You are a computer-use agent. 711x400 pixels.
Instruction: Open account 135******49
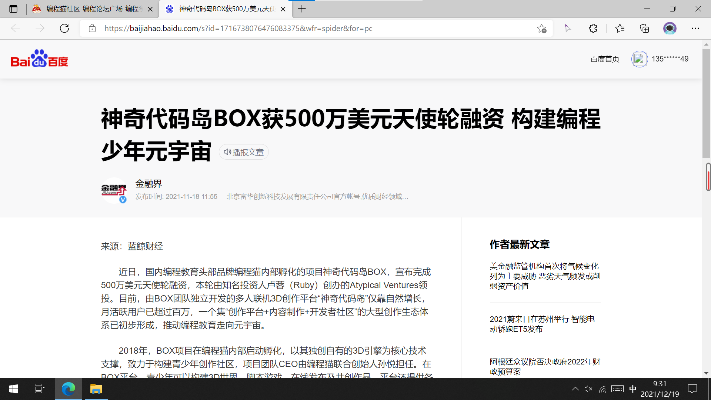point(670,59)
